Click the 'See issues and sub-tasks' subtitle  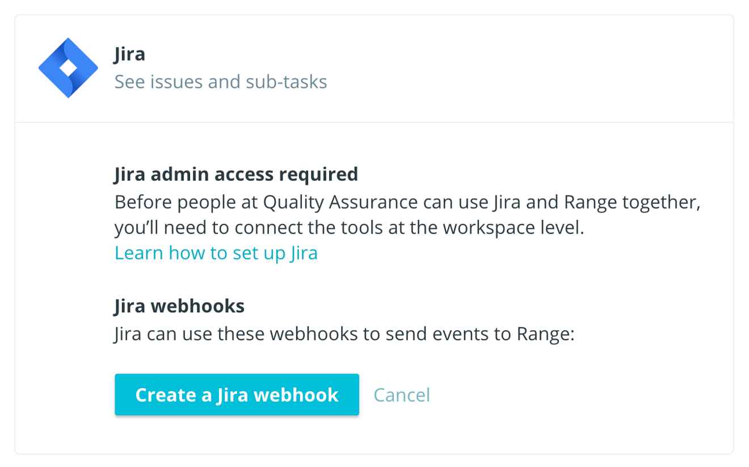coord(221,82)
